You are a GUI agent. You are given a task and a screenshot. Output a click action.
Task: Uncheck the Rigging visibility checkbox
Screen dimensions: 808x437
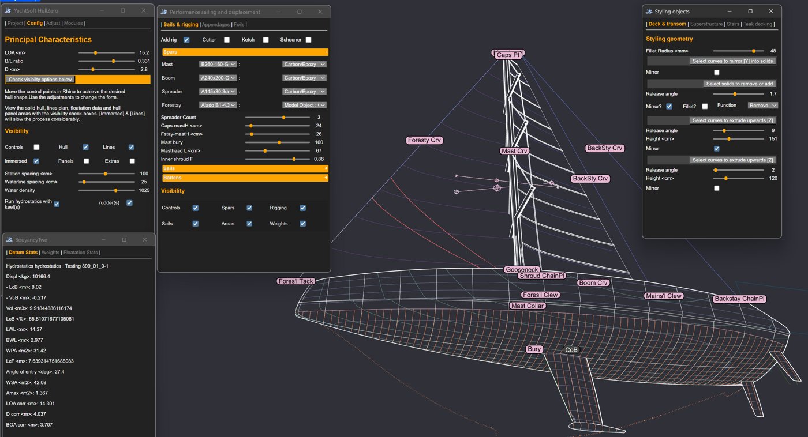pyautogui.click(x=302, y=208)
